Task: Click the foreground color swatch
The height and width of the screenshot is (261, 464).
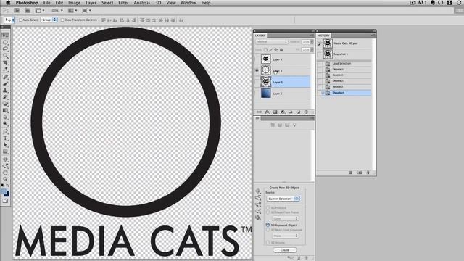Action: tap(4, 191)
